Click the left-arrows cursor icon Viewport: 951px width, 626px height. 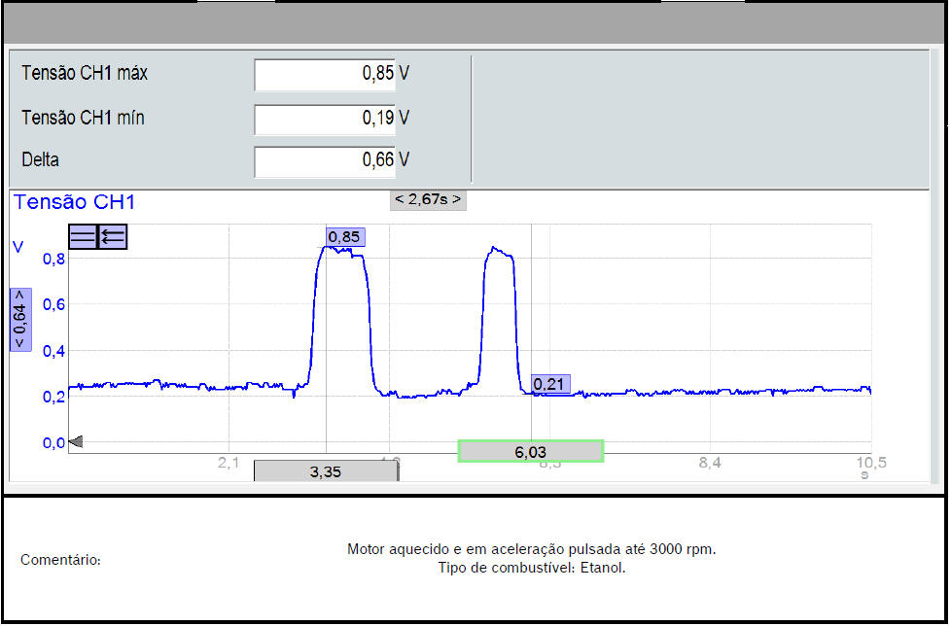click(113, 236)
